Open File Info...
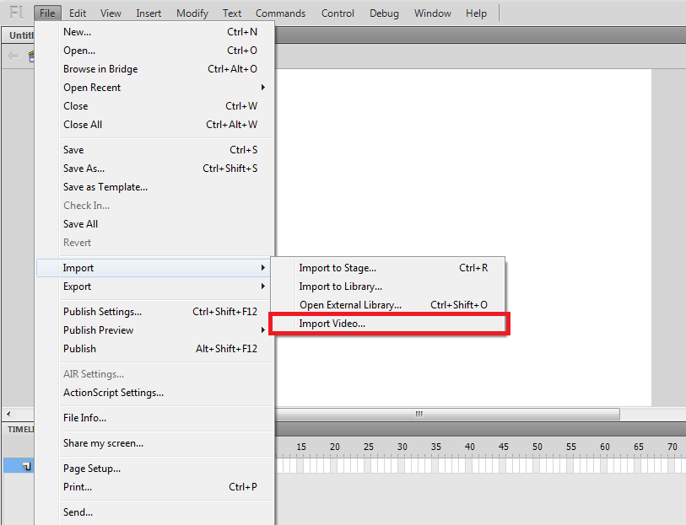The height and width of the screenshot is (525, 686). (155, 418)
